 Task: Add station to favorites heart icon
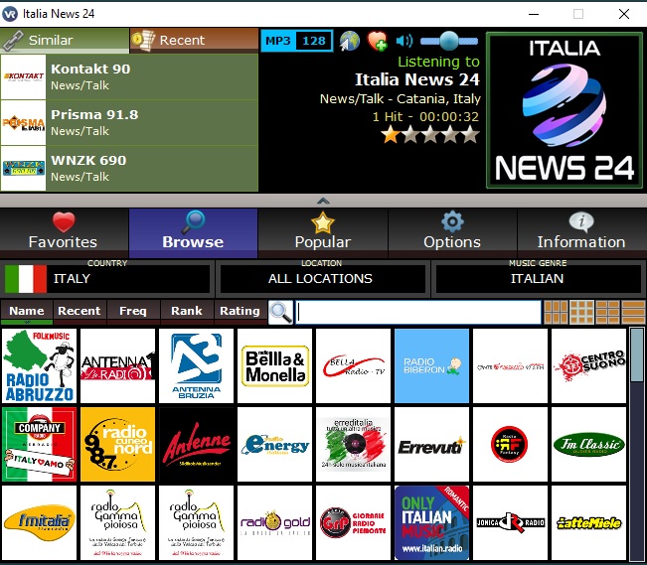377,41
